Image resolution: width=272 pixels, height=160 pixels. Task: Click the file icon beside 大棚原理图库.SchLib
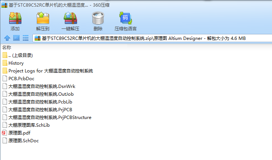5,125
